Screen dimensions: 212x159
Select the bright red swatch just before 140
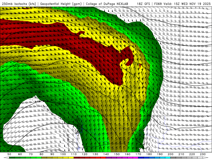pyautogui.click(x=103, y=158)
